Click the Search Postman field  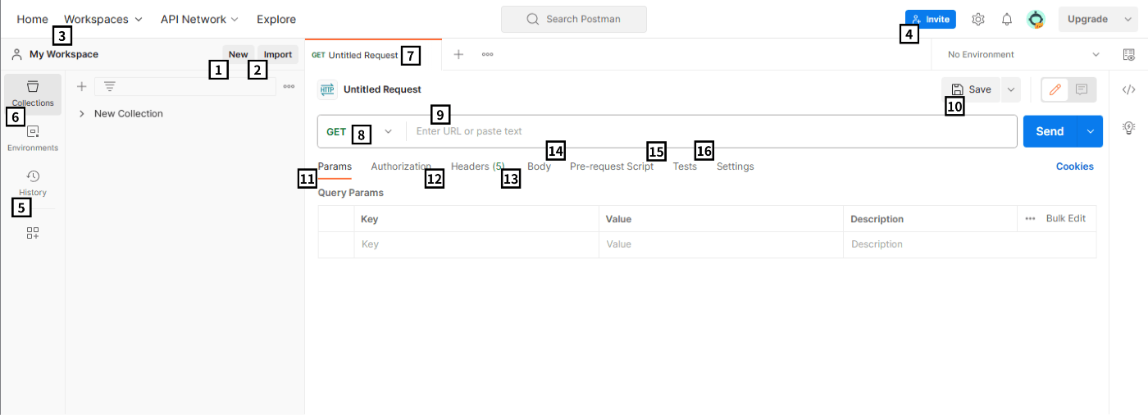click(x=574, y=19)
